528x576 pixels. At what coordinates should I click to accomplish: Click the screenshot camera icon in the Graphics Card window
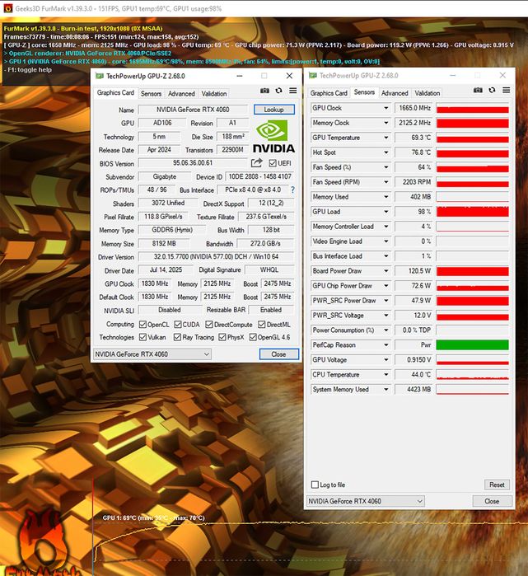[264, 91]
